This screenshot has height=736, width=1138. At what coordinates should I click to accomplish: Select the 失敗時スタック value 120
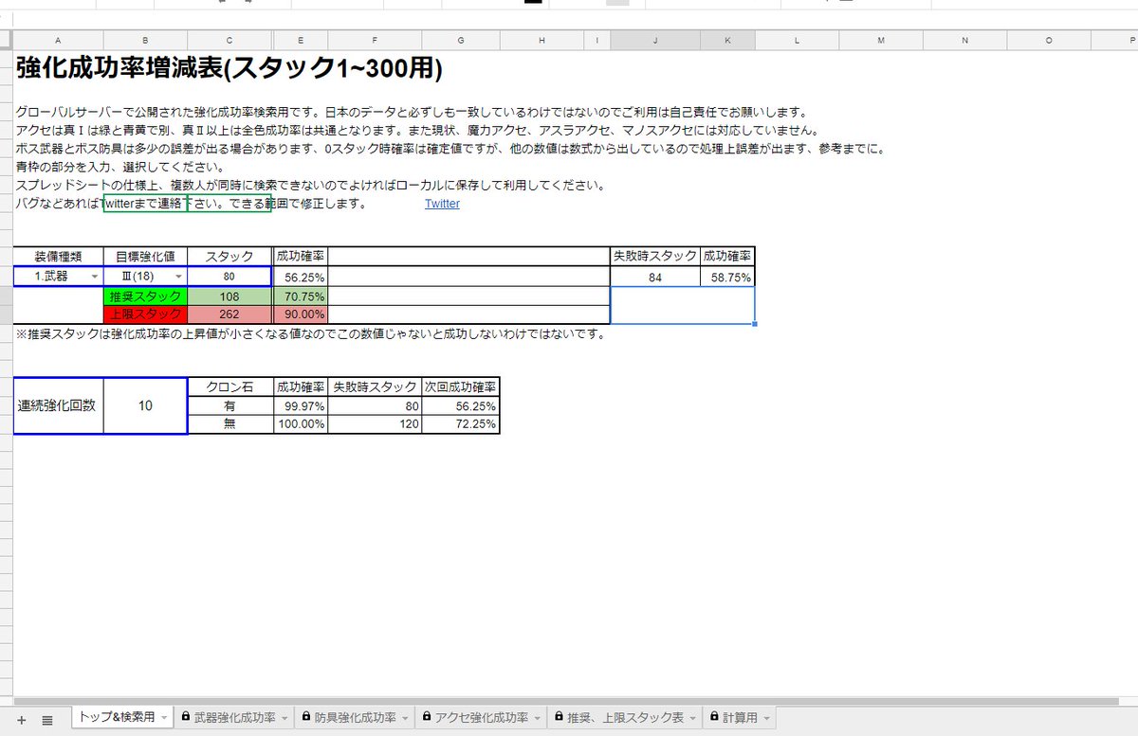[376, 424]
